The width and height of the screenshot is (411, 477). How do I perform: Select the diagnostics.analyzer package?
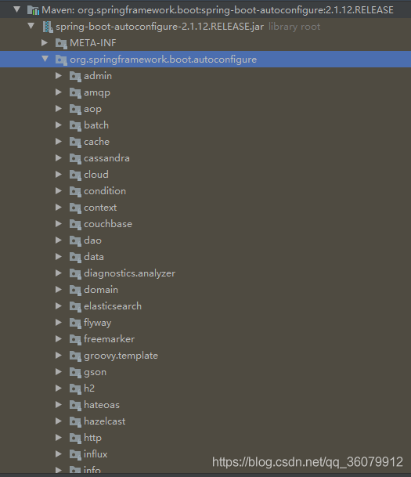(129, 273)
